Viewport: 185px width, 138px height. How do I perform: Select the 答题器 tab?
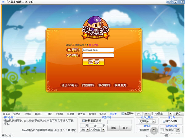pyautogui.click(x=71, y=114)
